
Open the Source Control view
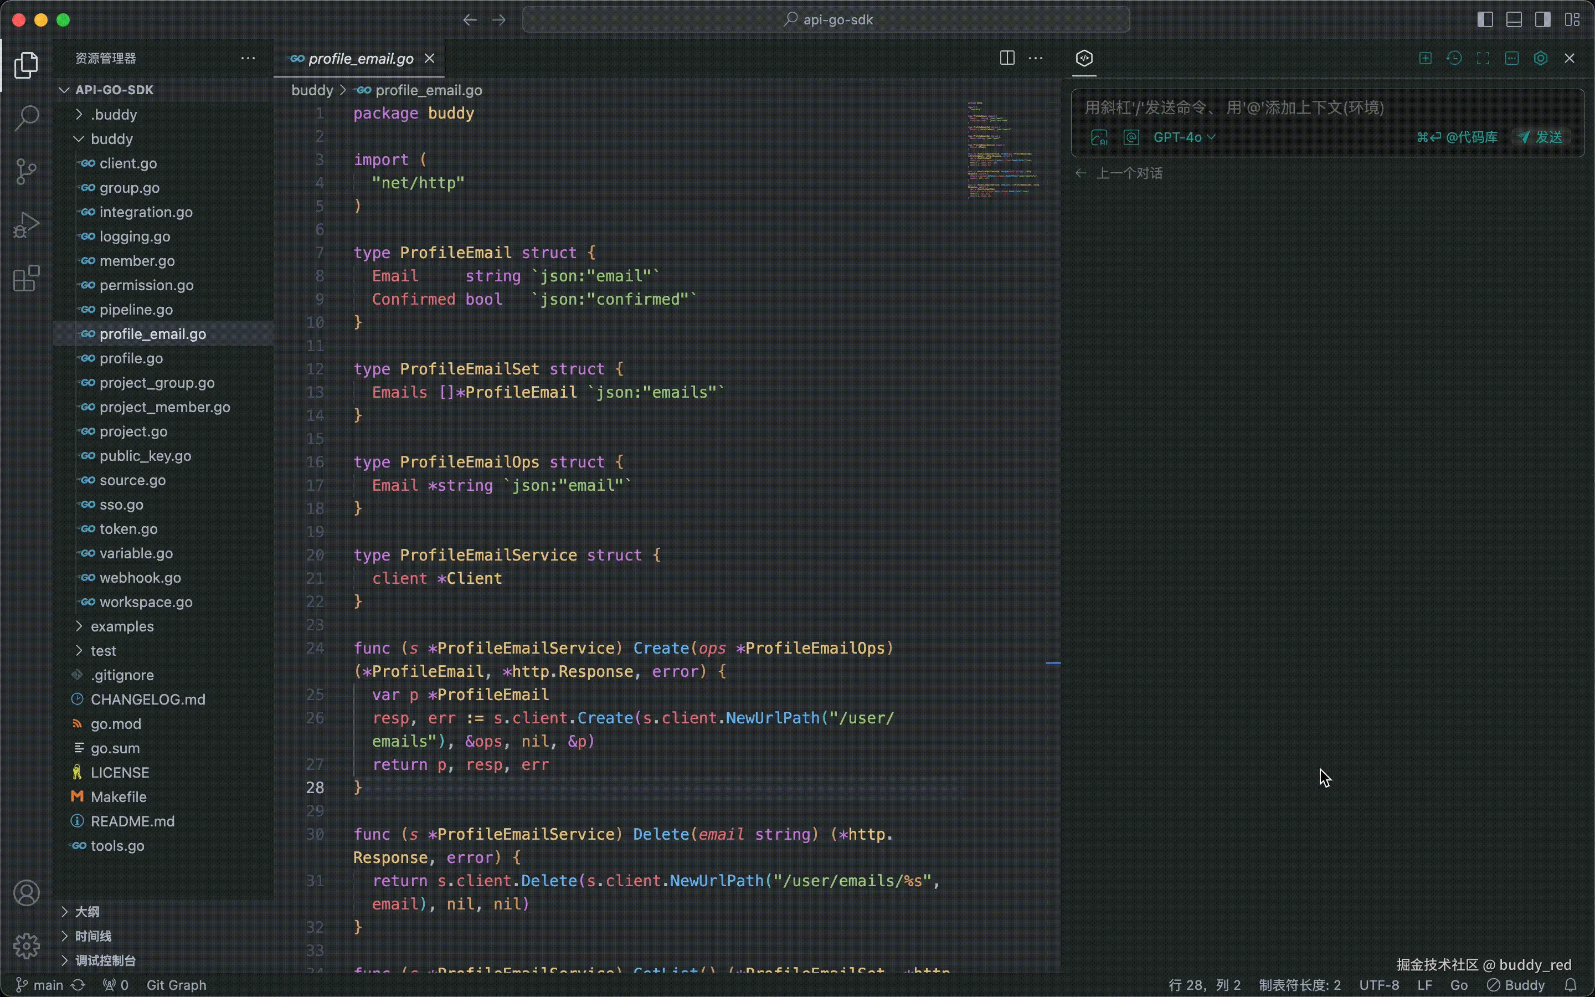pyautogui.click(x=25, y=171)
